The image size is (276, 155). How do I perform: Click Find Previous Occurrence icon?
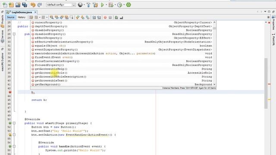(x=56, y=17)
